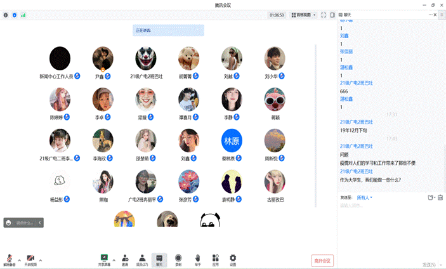Screen dimensions: 446x269
Task: Click the muted mic icon next to 周新悦
Action: (282, 158)
